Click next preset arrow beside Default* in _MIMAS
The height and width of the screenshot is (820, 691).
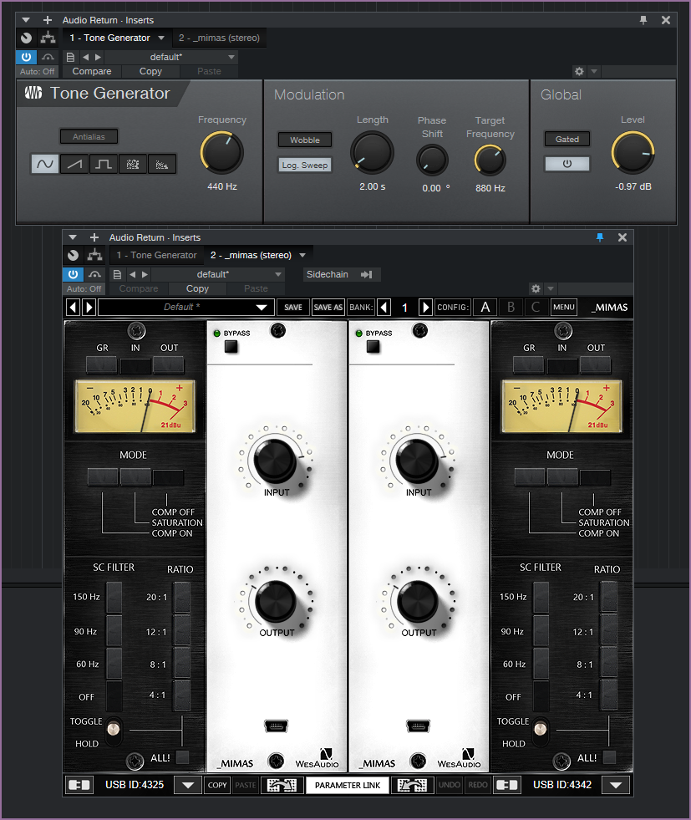tap(89, 307)
